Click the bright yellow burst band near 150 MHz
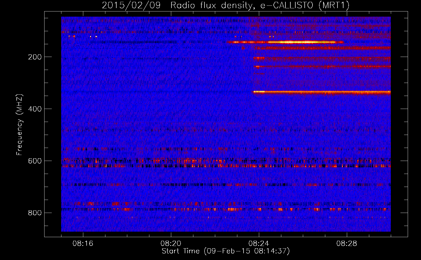421x260 pixels. pos(285,42)
